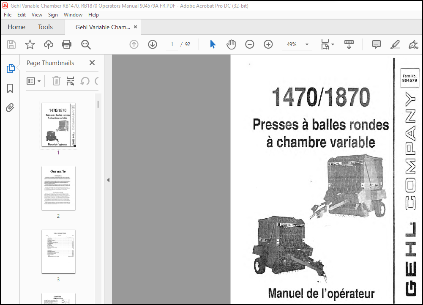Click the upload to cloud icon
Screen dimensions: 423x305
[x=49, y=44]
